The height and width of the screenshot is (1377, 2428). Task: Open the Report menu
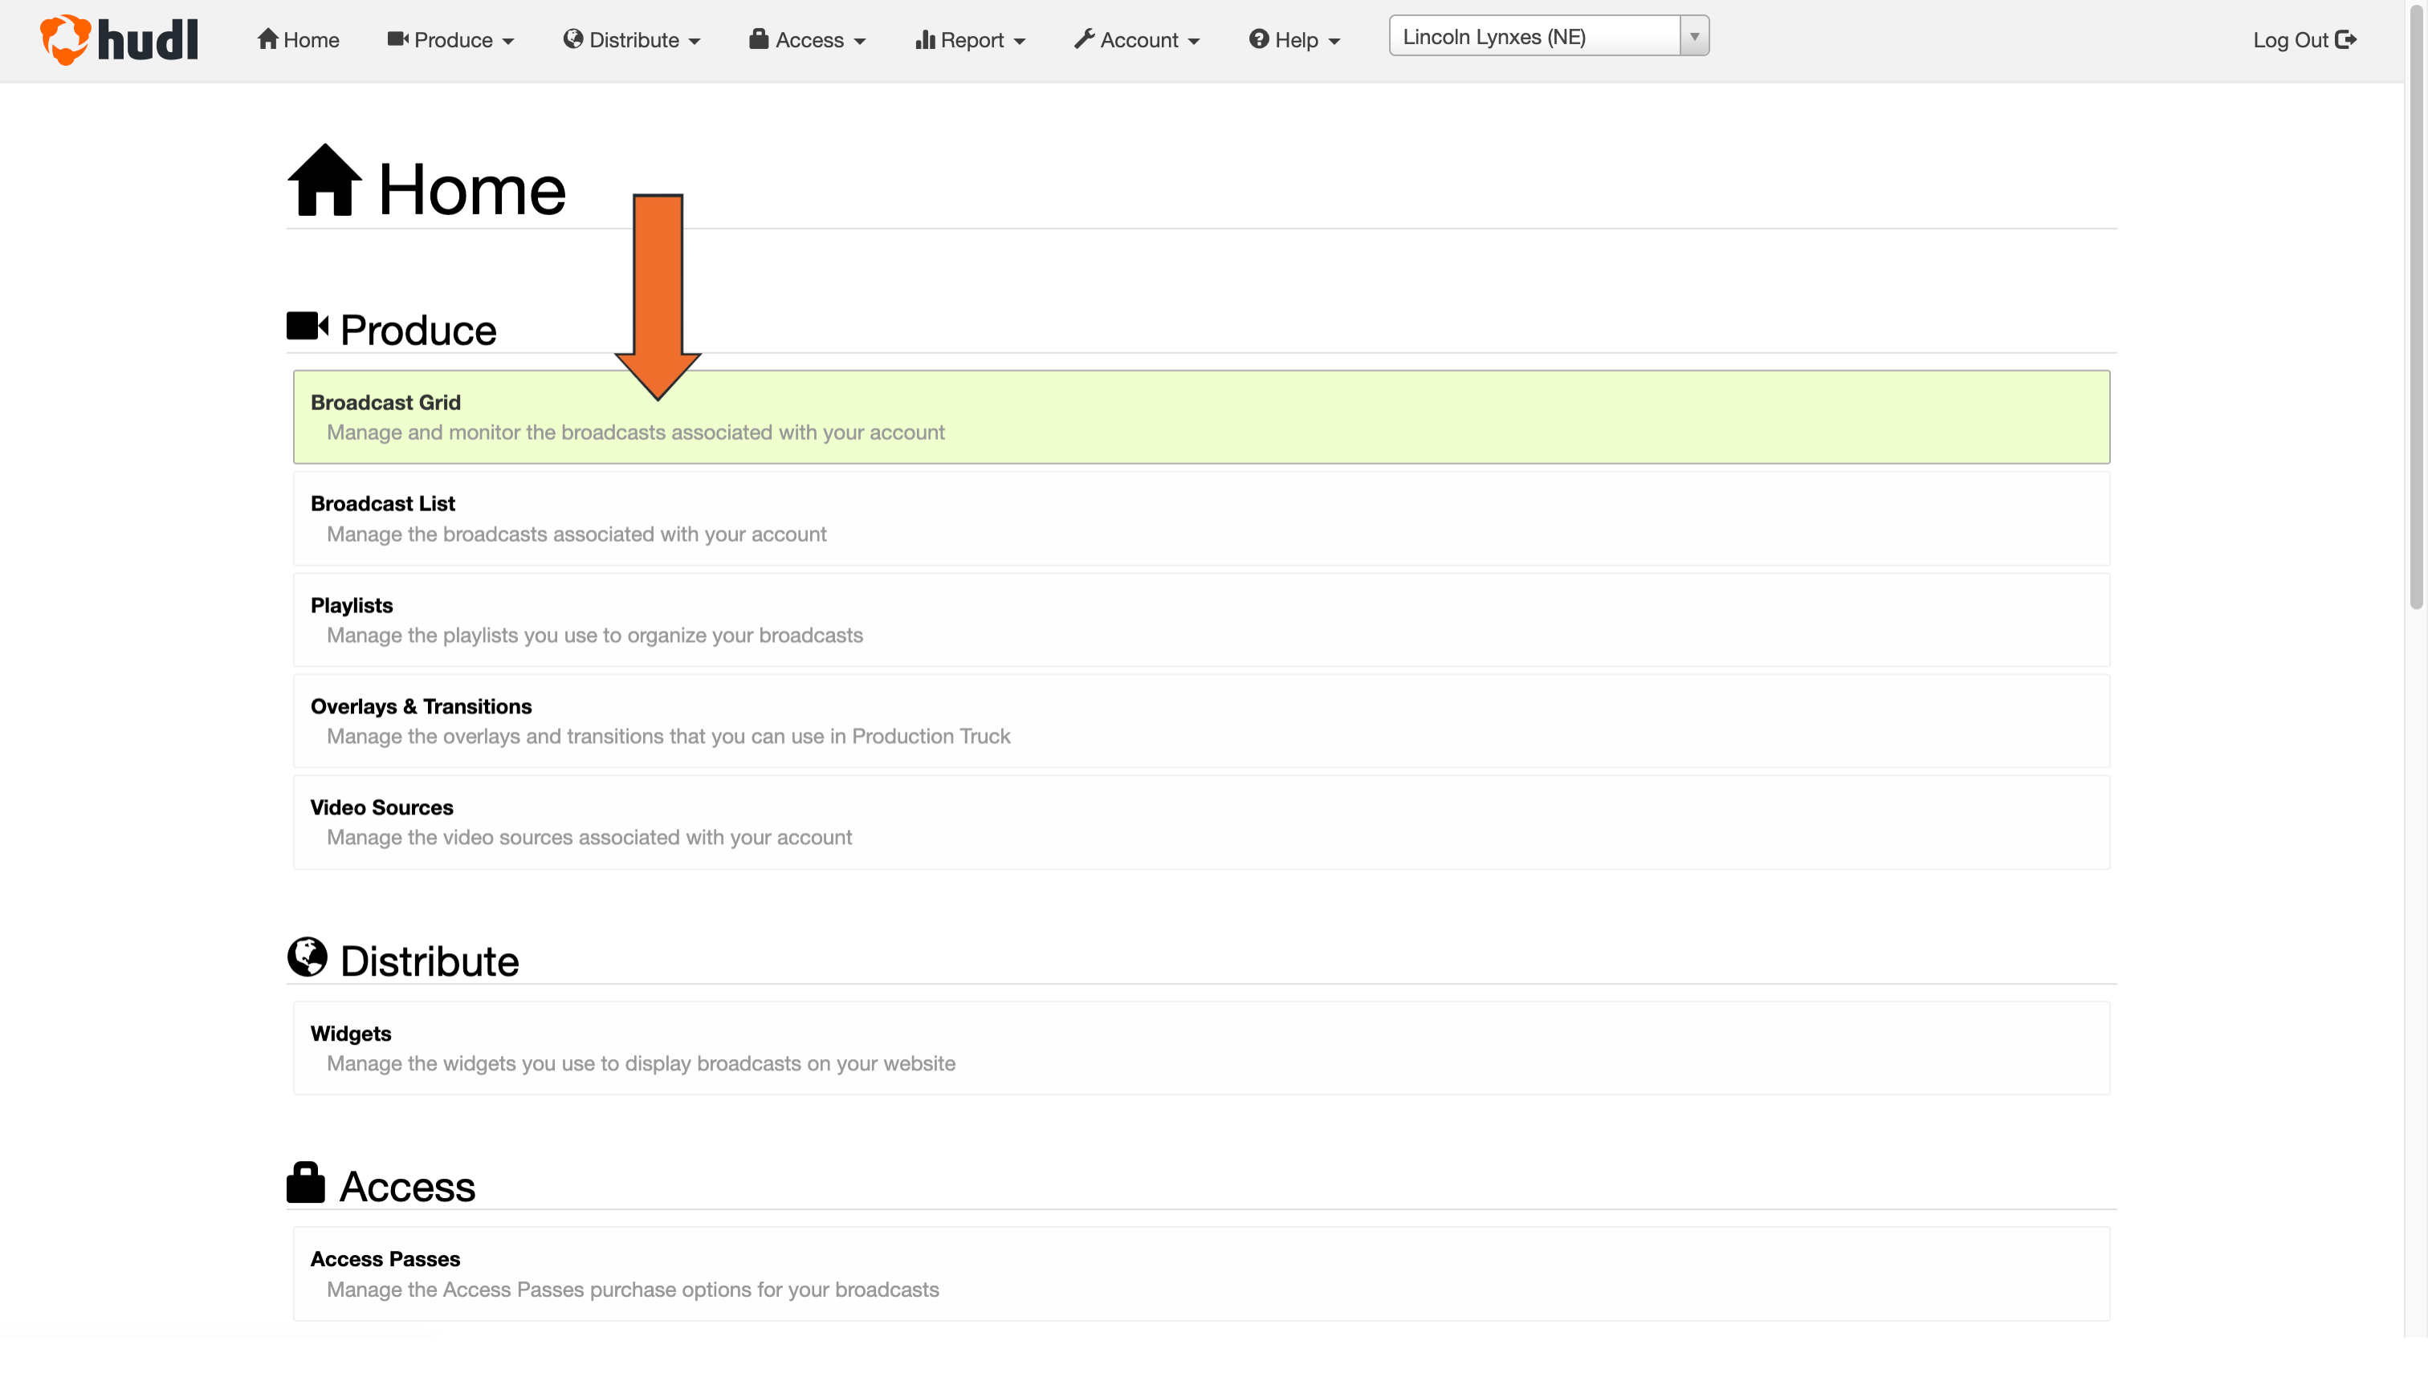point(971,40)
